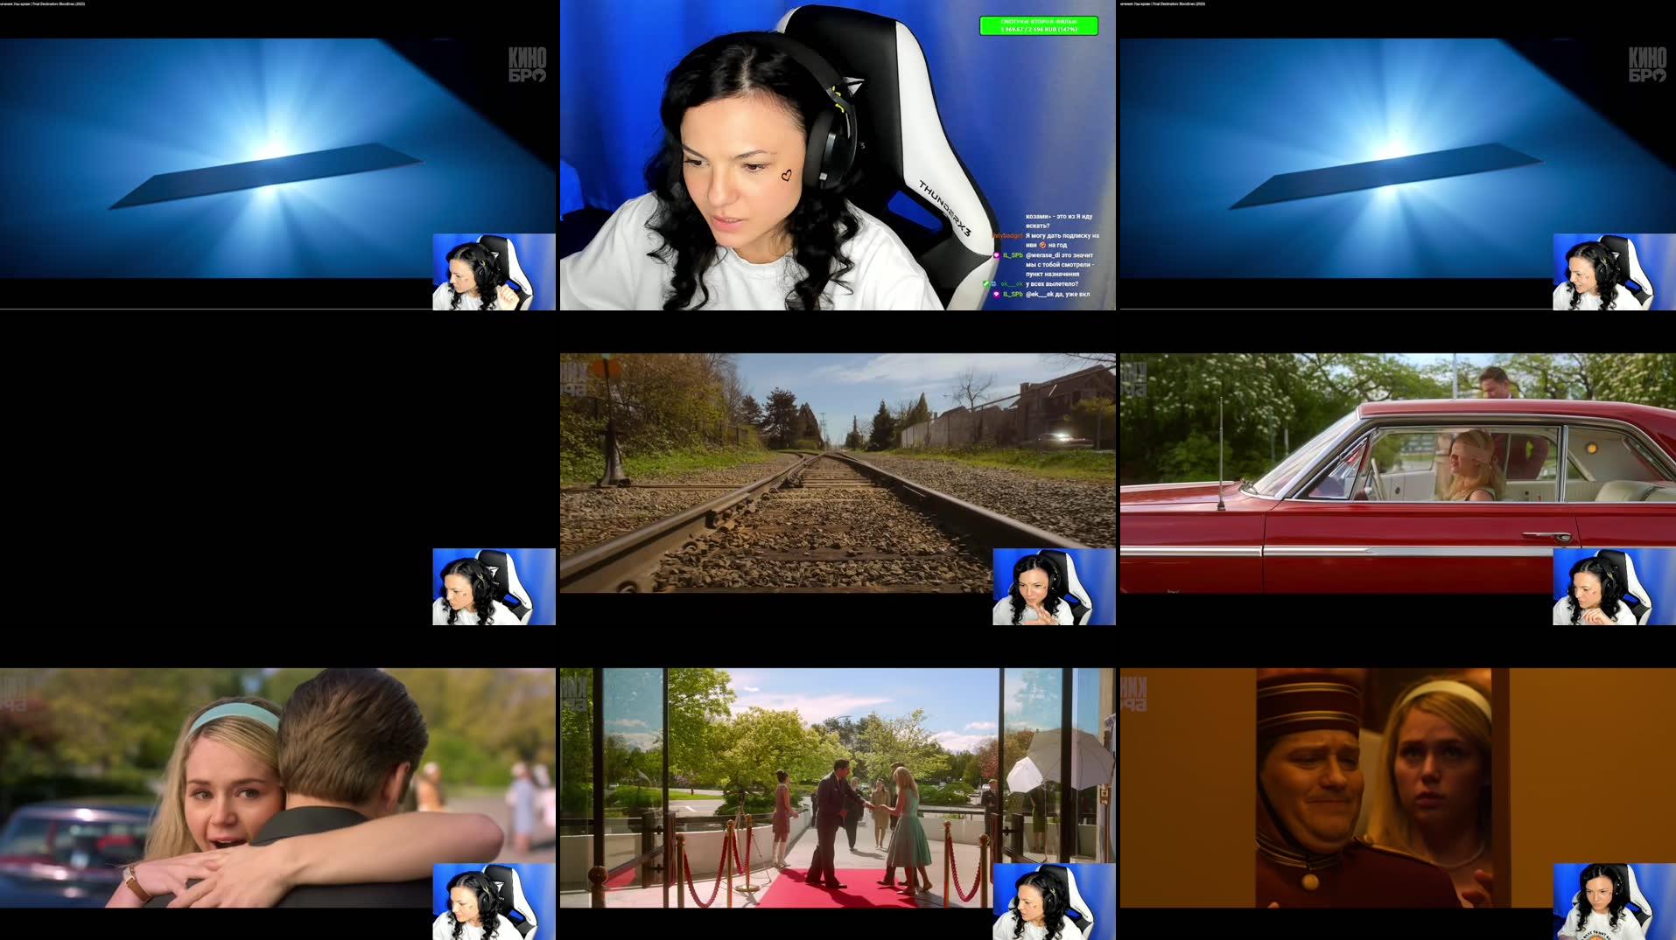Click heart badge beside '@ek___ek да' message

pos(997,294)
